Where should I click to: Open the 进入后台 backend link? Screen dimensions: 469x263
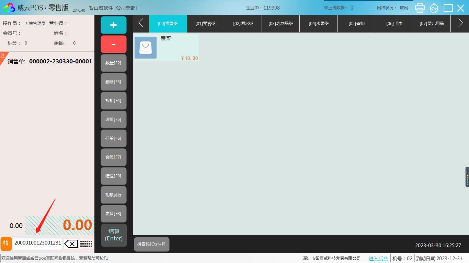(378, 259)
